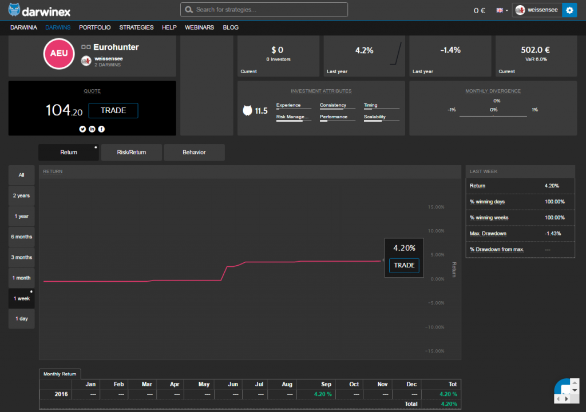Switch to the Risk/Return tab

pyautogui.click(x=132, y=153)
